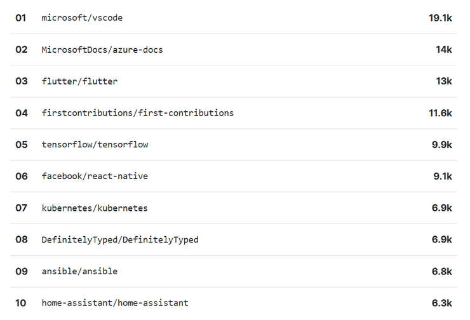The width and height of the screenshot is (470, 320).
Task: Open the flutter/flutter repository
Action: 79,81
